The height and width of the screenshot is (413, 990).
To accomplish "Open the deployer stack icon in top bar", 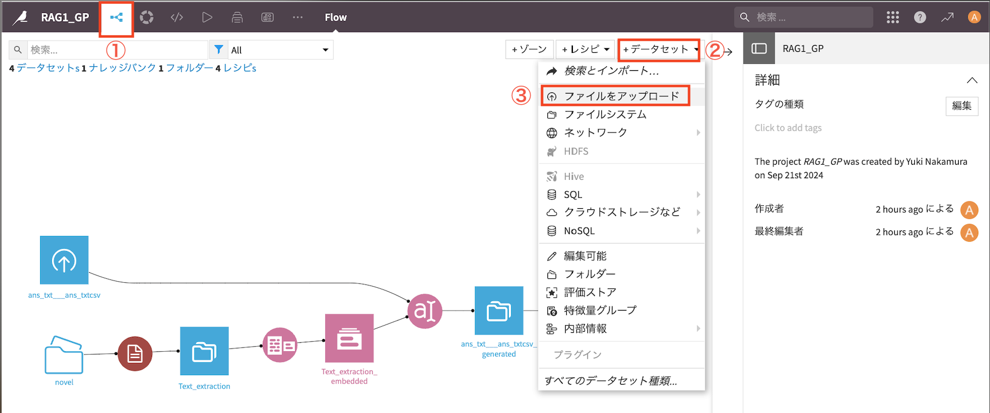I will tap(237, 17).
